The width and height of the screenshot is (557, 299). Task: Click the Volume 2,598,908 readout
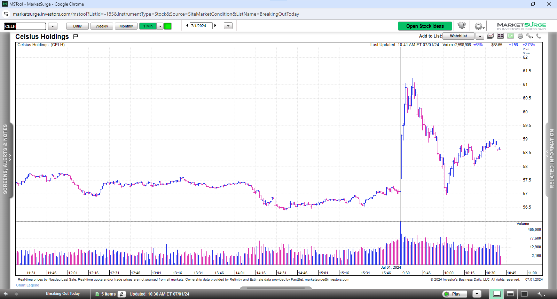click(x=457, y=45)
